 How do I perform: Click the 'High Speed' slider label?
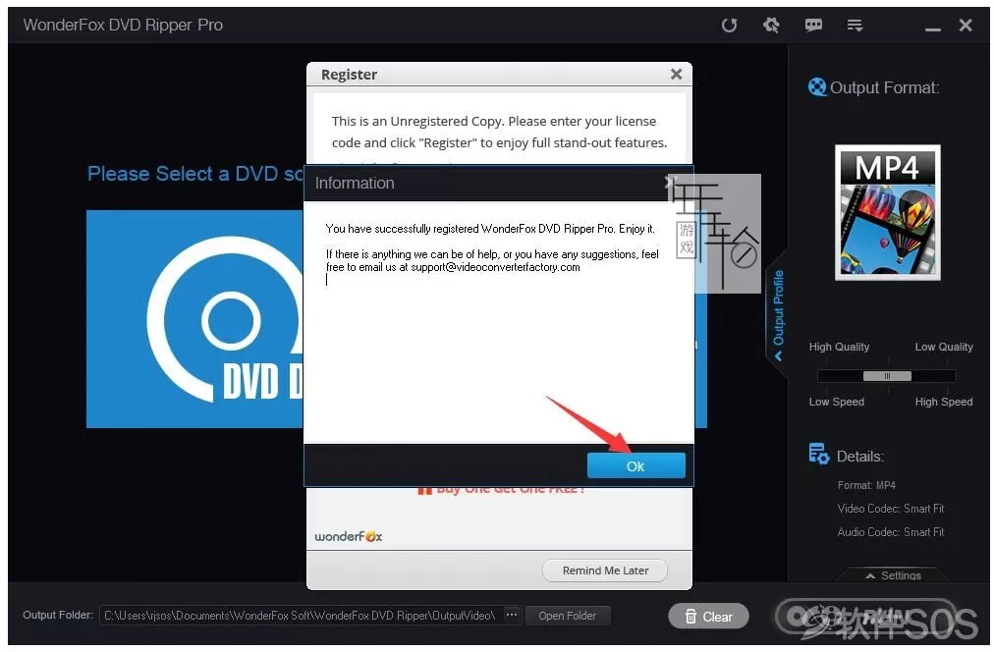[x=943, y=402]
